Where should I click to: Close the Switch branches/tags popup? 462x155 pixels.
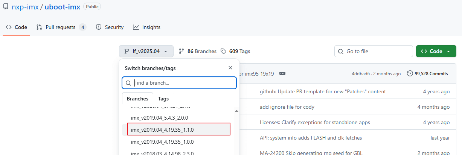pos(230,68)
